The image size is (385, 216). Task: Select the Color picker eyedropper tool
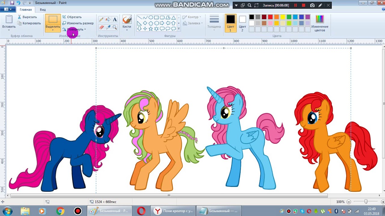coord(108,27)
